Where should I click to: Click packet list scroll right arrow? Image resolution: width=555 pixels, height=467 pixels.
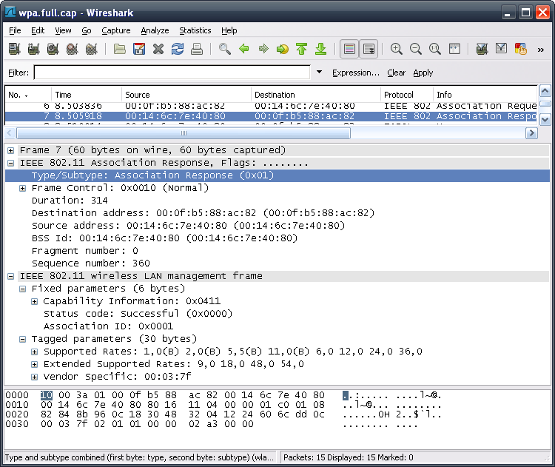[531, 133]
